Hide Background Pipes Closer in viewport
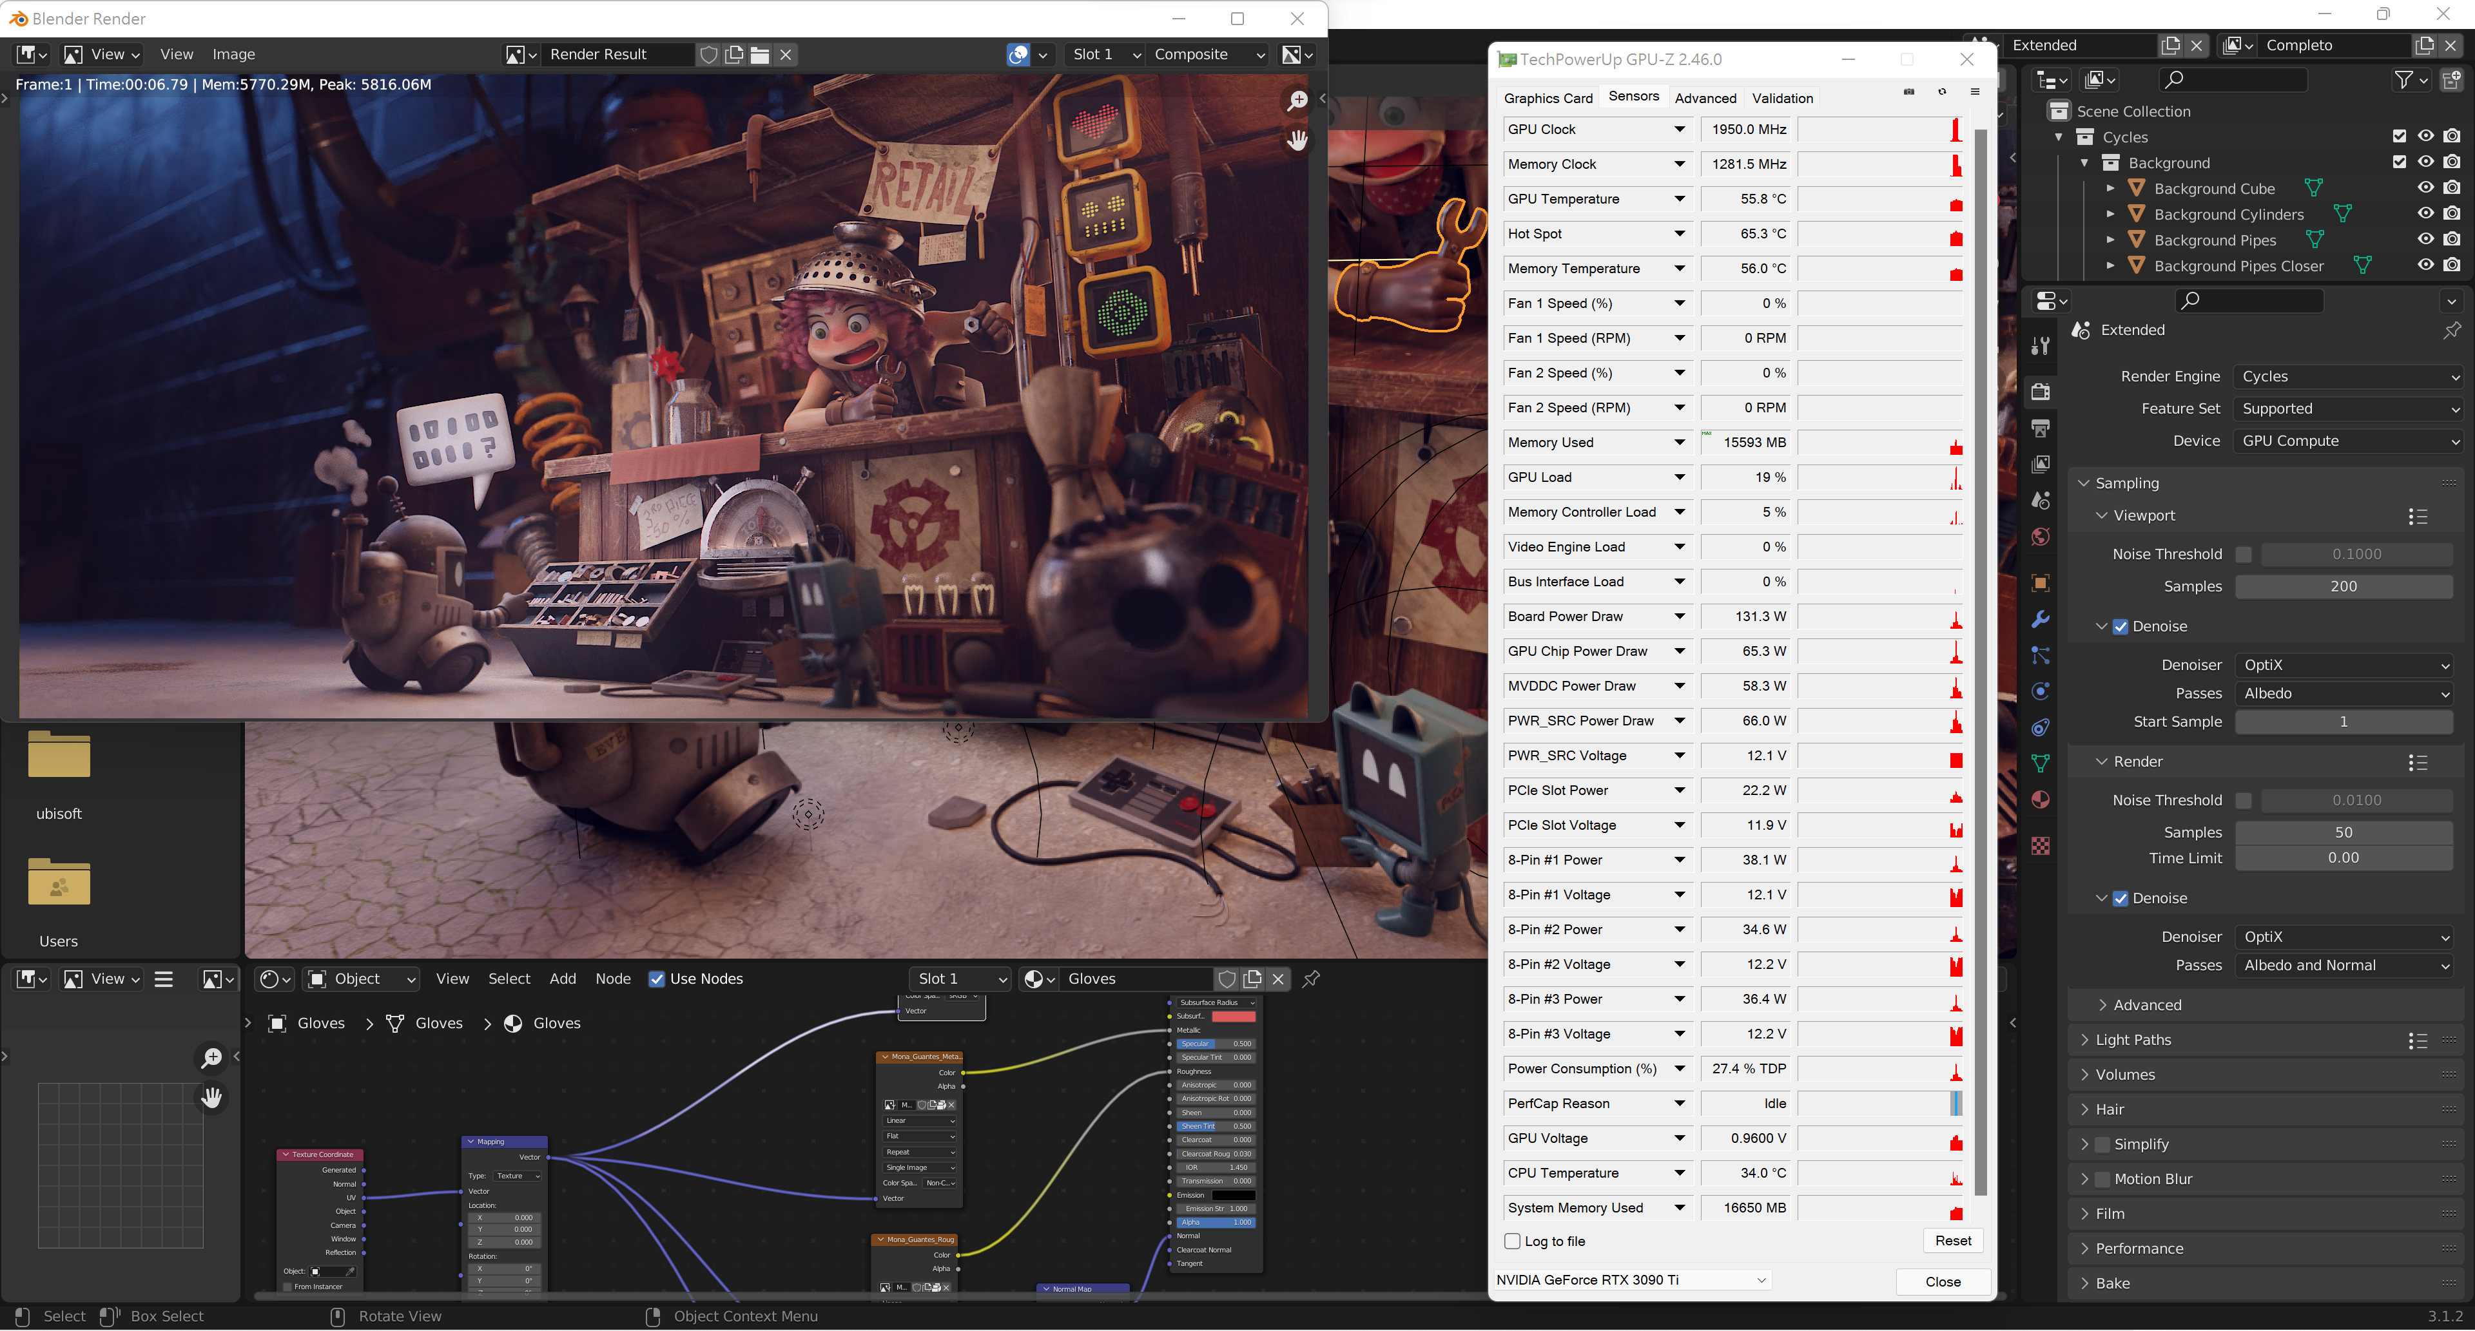2475x1331 pixels. 2426,265
